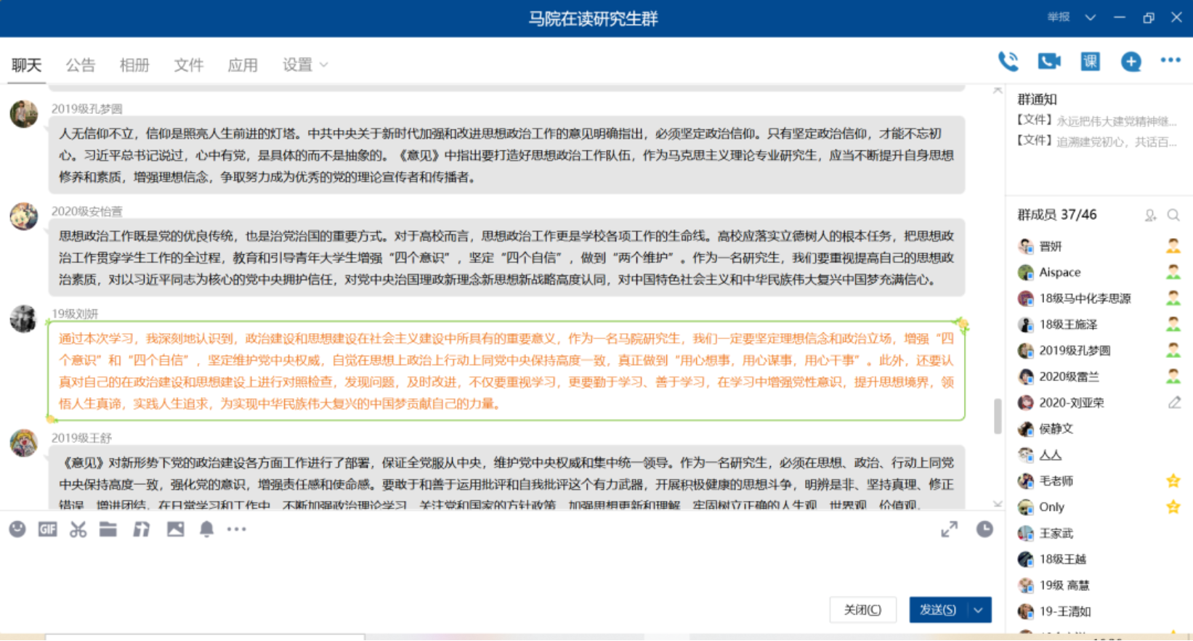Switch to the 文件 tab
1193x641 pixels.
[x=188, y=65]
